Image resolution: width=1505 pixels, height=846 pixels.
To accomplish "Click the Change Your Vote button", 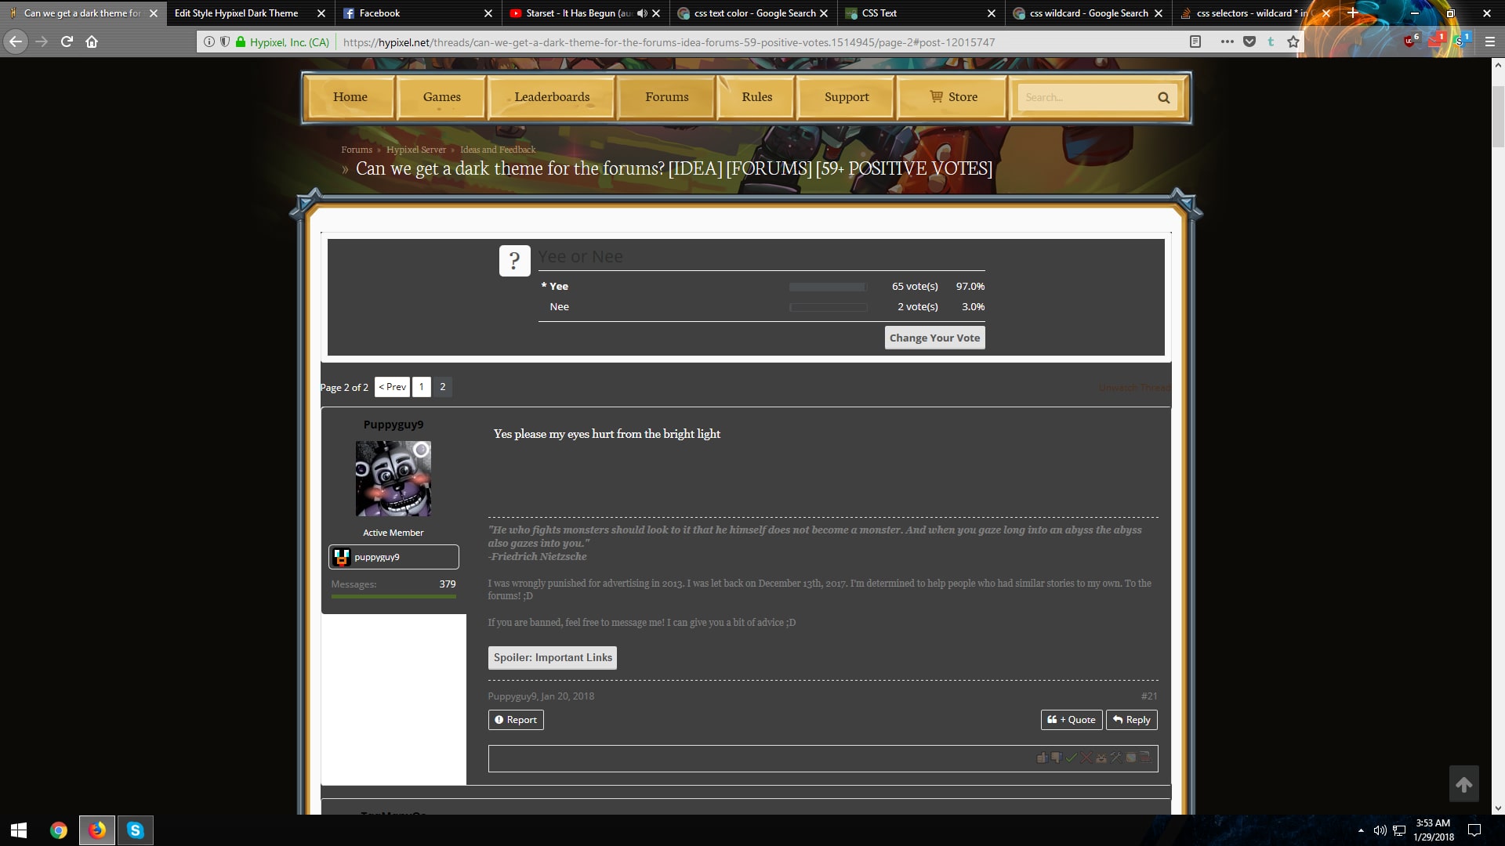I will point(934,338).
